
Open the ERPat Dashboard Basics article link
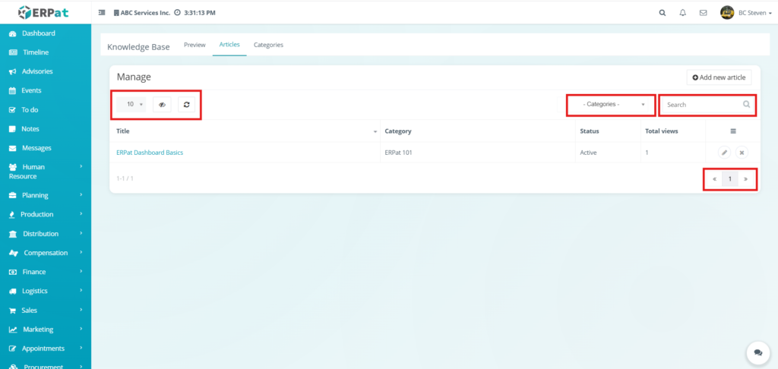coord(150,153)
